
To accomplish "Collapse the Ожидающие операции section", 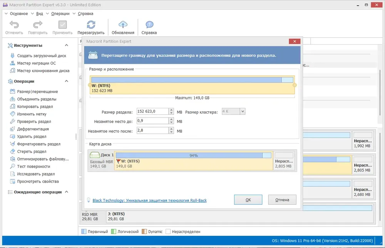I will [67, 192].
